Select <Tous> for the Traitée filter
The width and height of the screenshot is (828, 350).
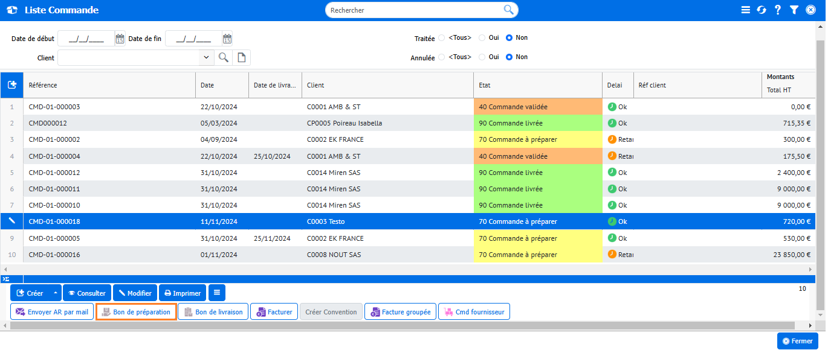tap(442, 37)
